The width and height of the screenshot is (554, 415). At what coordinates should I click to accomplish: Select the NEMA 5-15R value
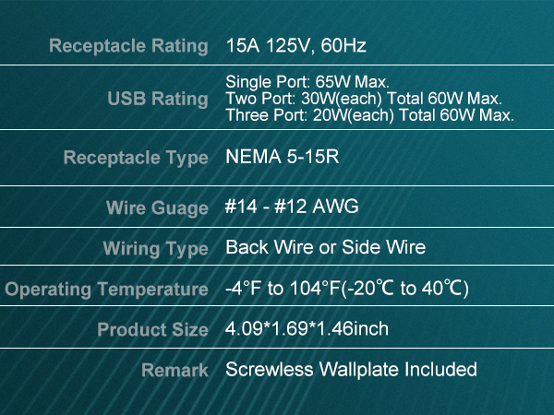[283, 157]
